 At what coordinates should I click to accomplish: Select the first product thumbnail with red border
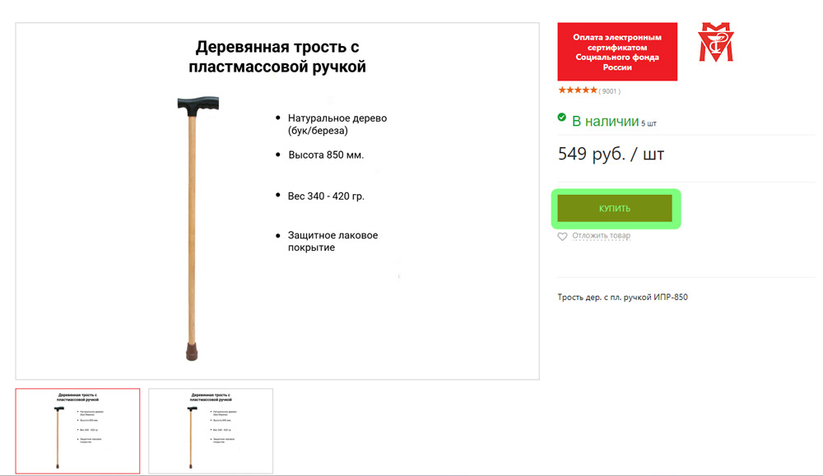point(77,431)
